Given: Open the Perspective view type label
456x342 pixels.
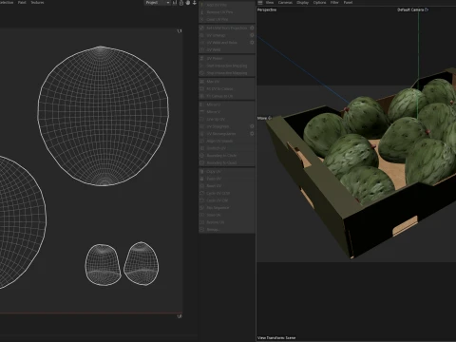Looking at the screenshot, I should click(x=267, y=9).
